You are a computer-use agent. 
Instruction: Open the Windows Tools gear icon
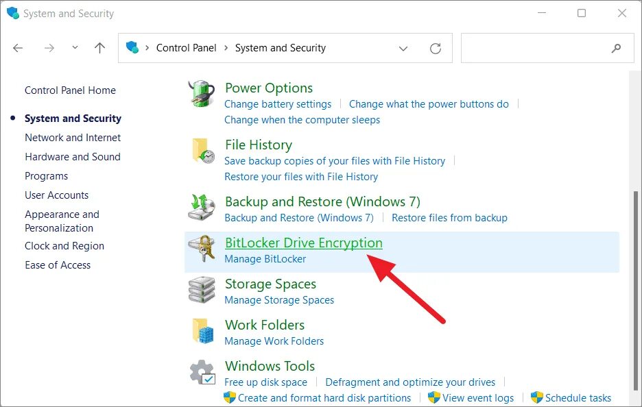[202, 372]
